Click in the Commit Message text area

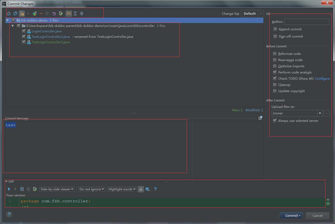point(99,150)
